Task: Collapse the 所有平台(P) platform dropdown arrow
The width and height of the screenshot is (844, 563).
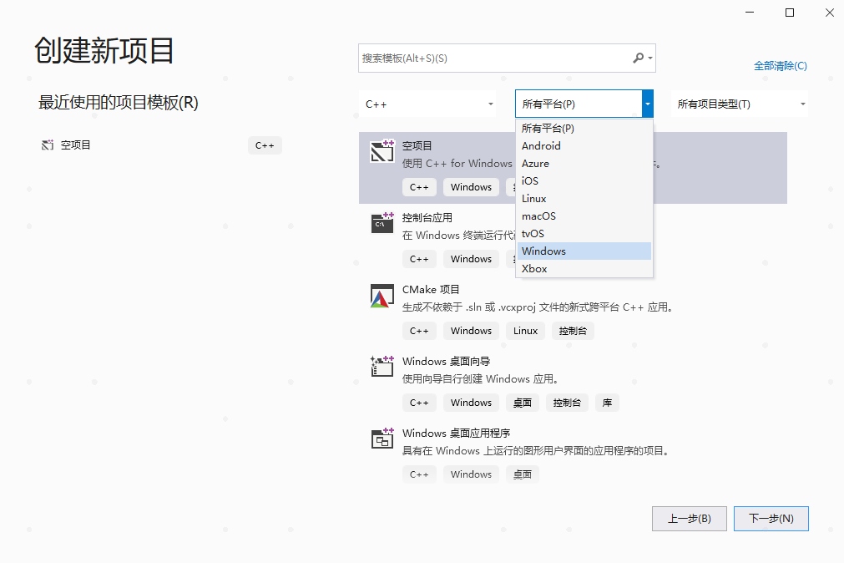Action: [x=648, y=104]
